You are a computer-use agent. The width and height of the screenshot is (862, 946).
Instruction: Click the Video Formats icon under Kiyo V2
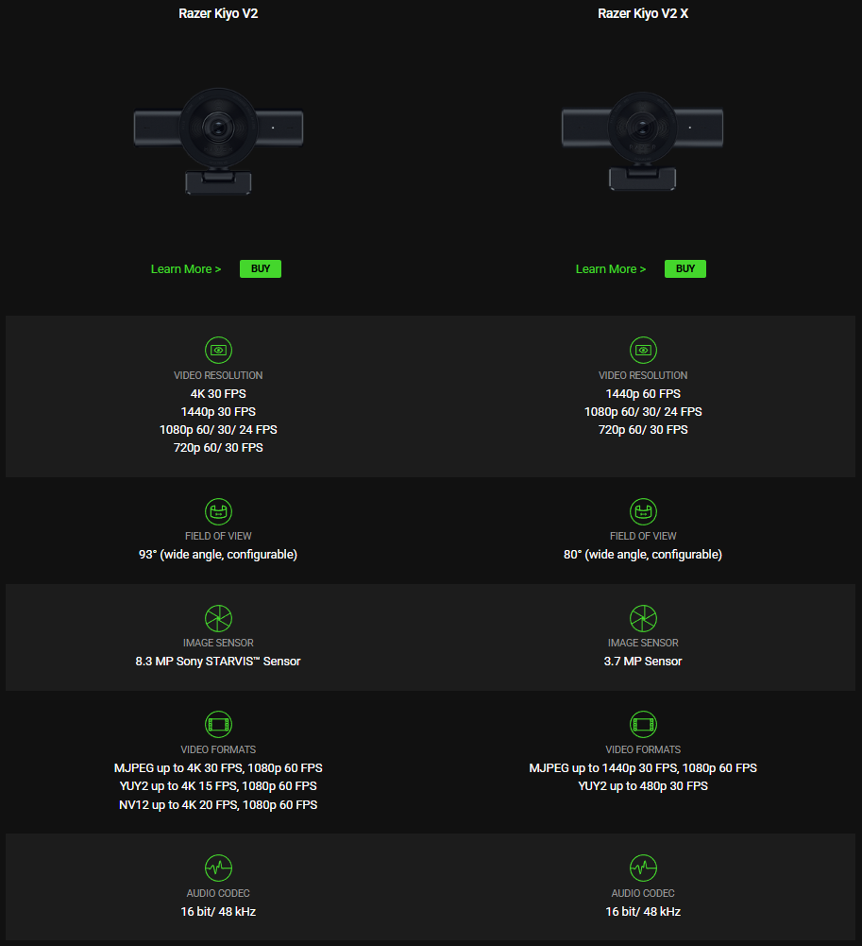(218, 724)
